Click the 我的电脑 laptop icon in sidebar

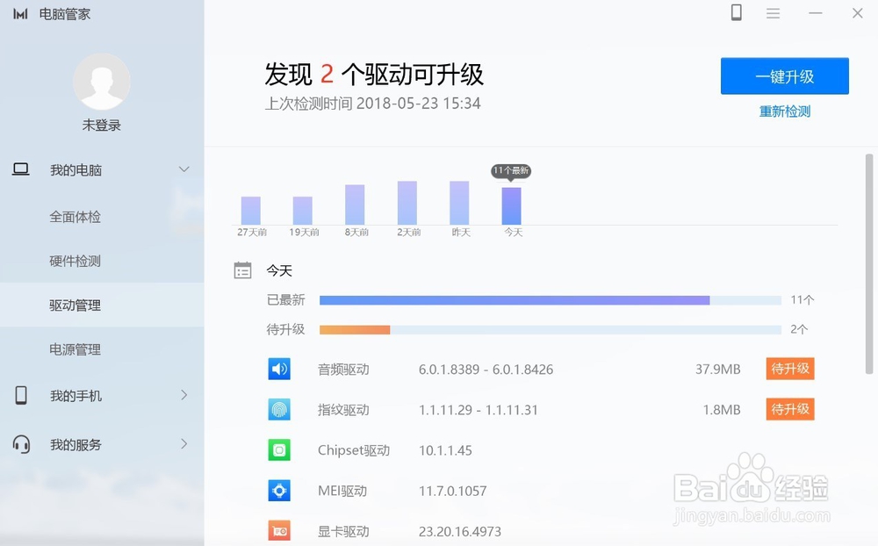(19, 169)
